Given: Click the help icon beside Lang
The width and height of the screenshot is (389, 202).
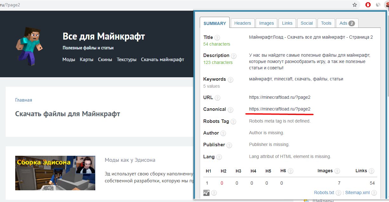Looking at the screenshot, I should [219, 157].
